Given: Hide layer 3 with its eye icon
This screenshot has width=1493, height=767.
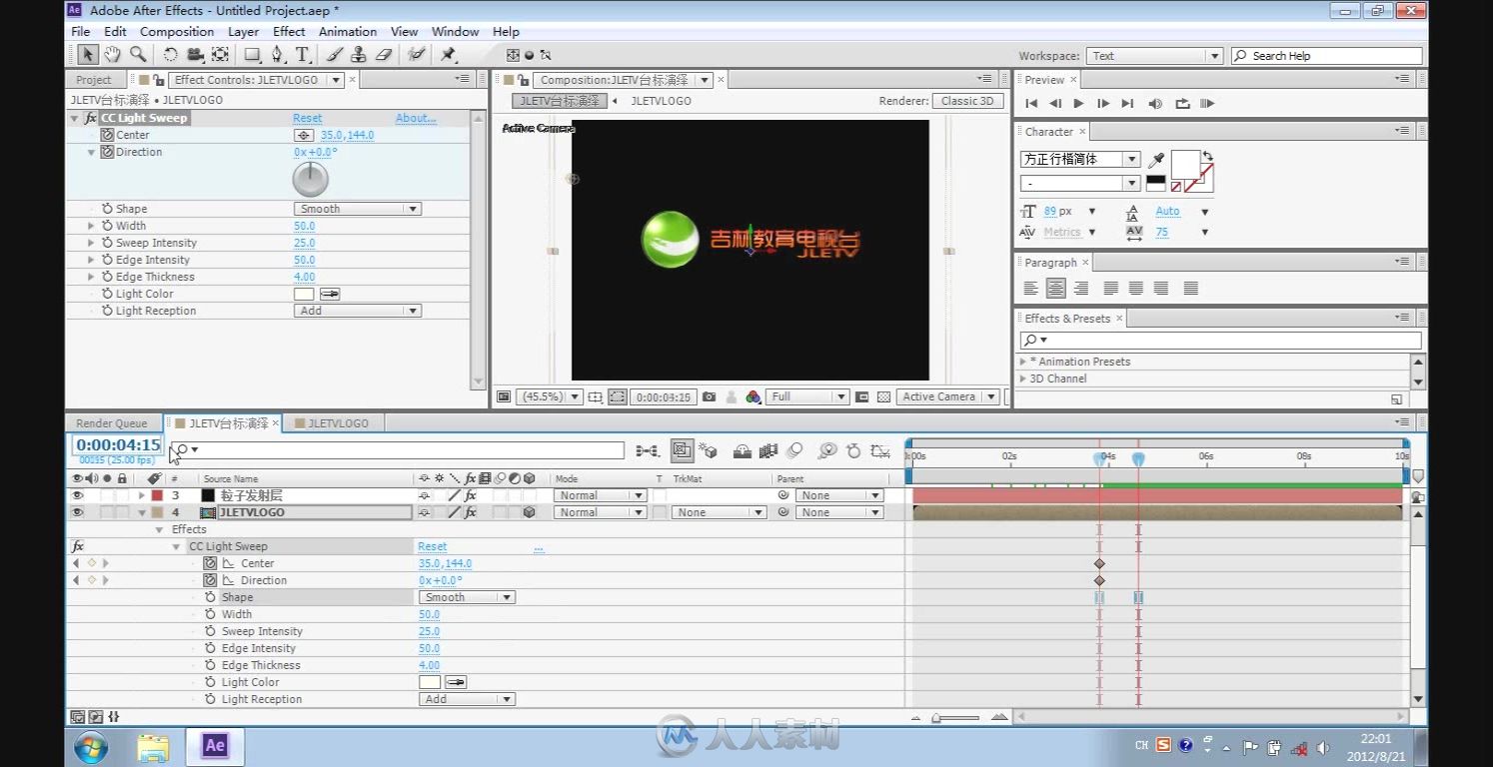Looking at the screenshot, I should [x=78, y=495].
